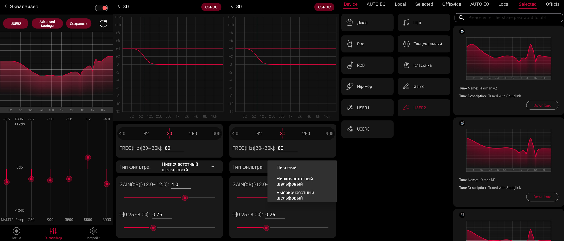Click Q value field in editor with open filter list

pyautogui.click(x=275, y=215)
